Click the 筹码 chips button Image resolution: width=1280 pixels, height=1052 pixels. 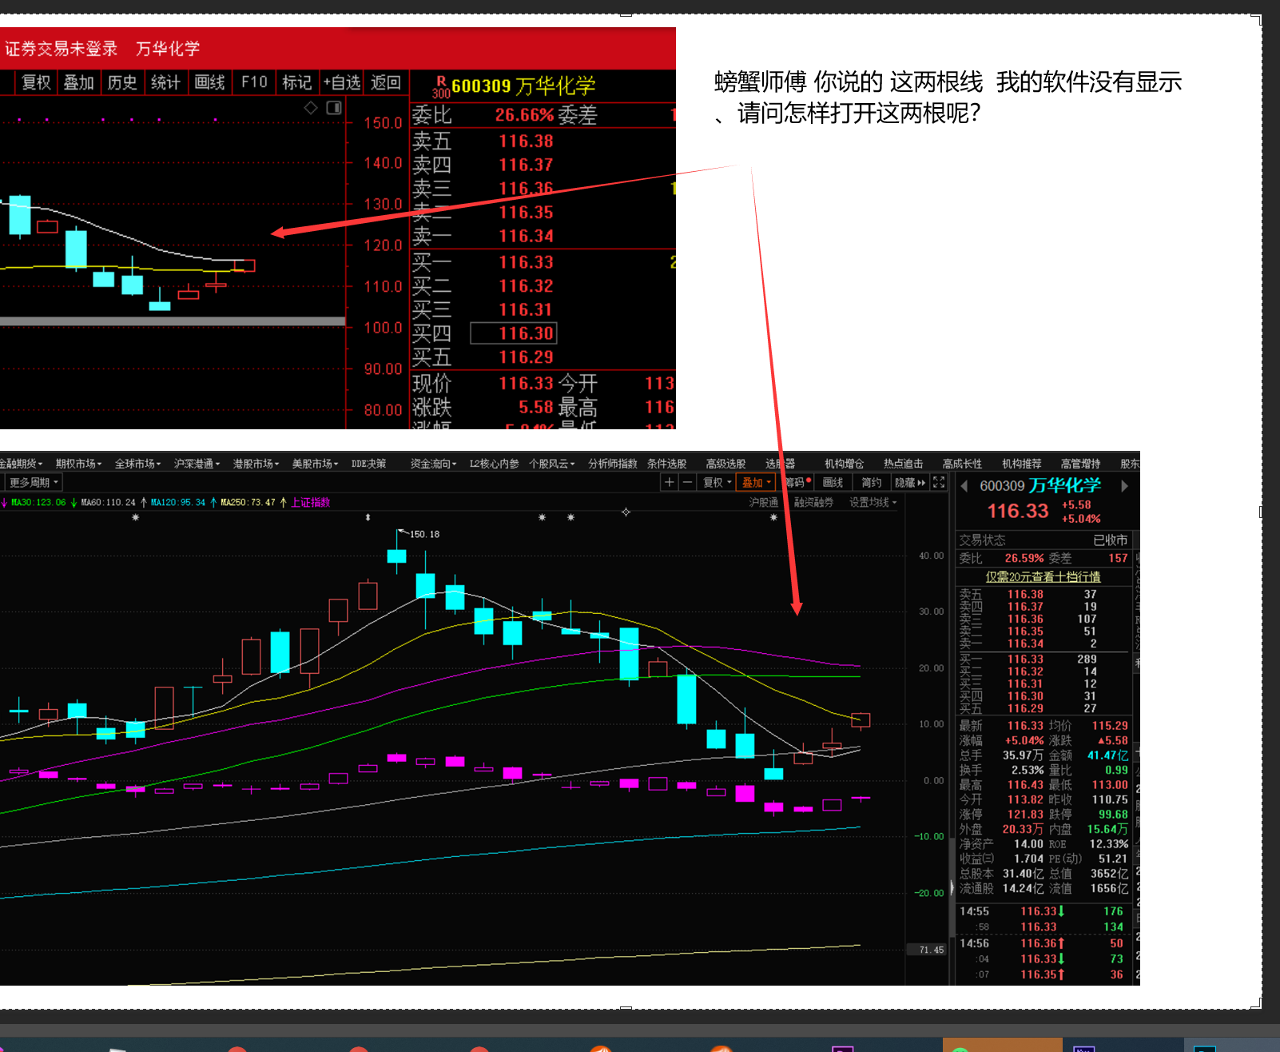click(x=797, y=482)
